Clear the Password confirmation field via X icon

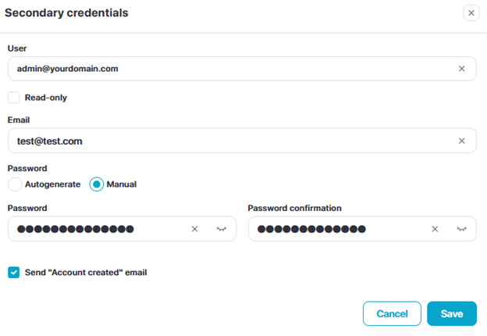(x=435, y=229)
